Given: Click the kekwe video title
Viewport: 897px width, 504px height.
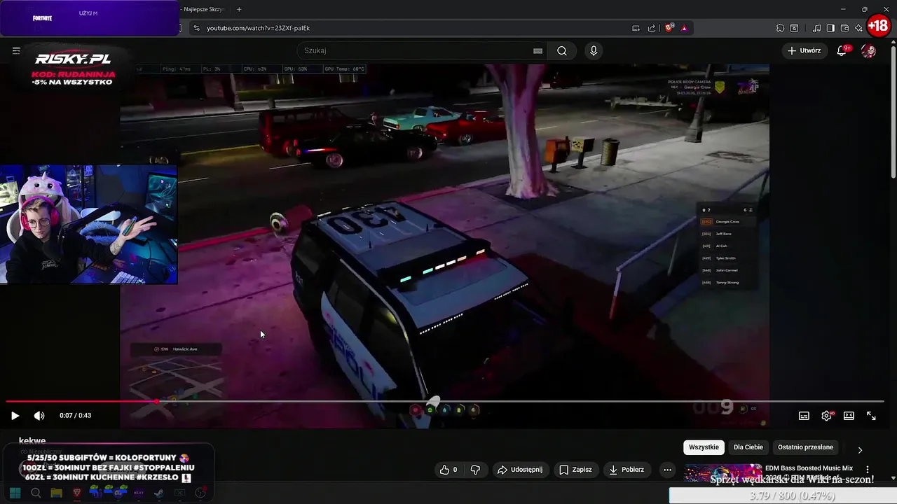Looking at the screenshot, I should [x=32, y=441].
